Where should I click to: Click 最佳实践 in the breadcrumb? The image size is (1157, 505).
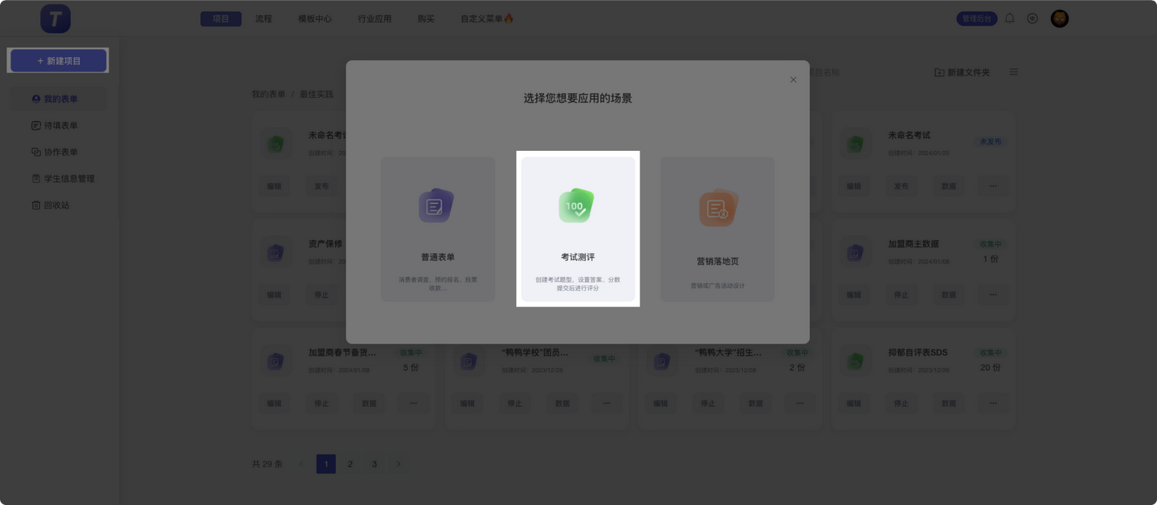coord(317,94)
